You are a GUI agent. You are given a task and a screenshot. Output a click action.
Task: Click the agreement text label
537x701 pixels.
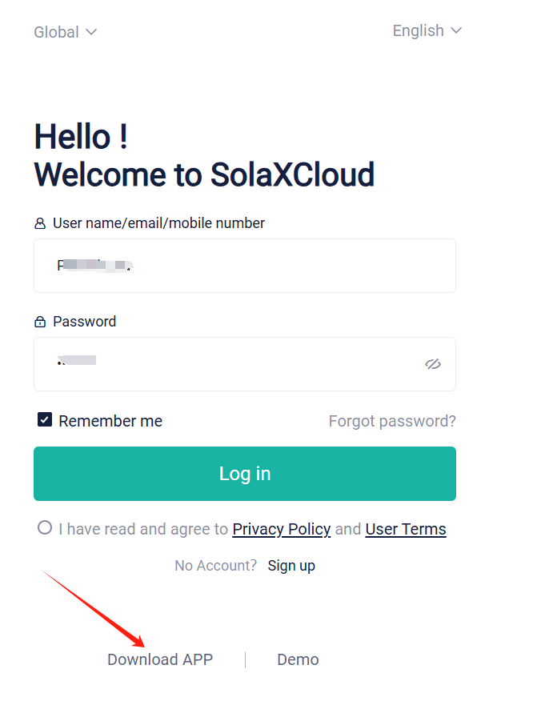coord(253,529)
